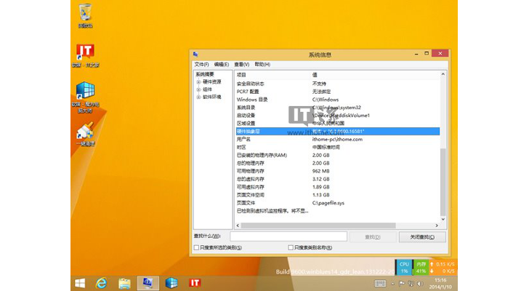Open the blue cube 魔方 desktop shortcut
This screenshot has width=529, height=291.
pyautogui.click(x=85, y=92)
